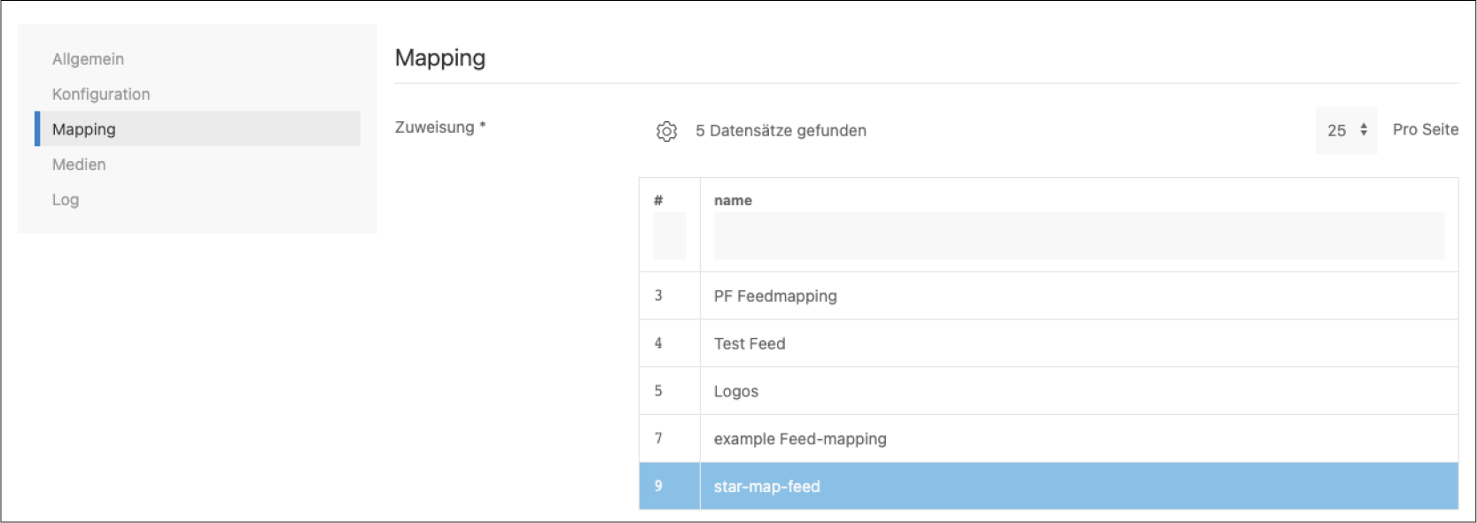
Task: Open the Medien section
Action: pyautogui.click(x=79, y=165)
